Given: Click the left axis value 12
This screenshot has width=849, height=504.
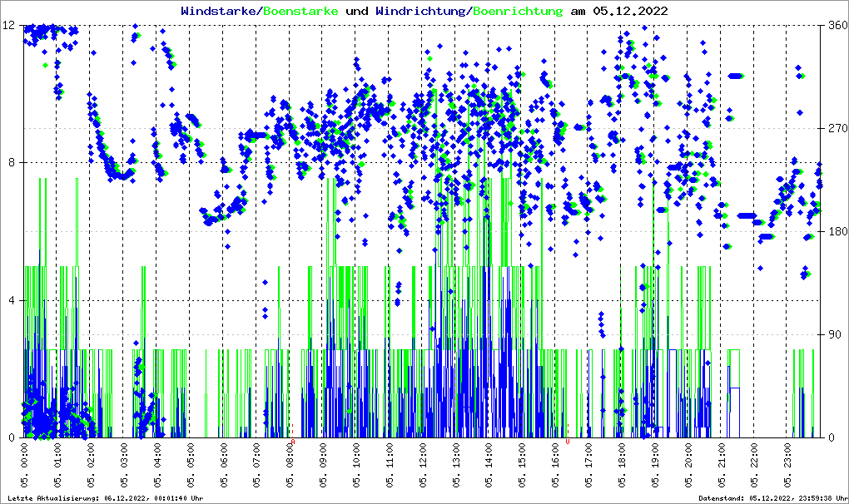Looking at the screenshot, I should 8,25.
